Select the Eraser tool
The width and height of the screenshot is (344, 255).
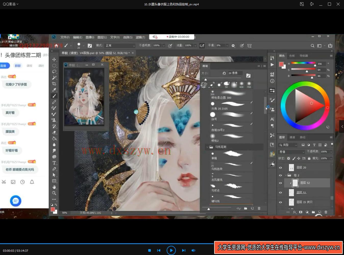click(x=54, y=132)
